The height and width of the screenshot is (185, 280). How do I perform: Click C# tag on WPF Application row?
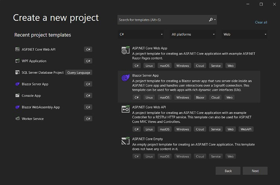click(88, 61)
